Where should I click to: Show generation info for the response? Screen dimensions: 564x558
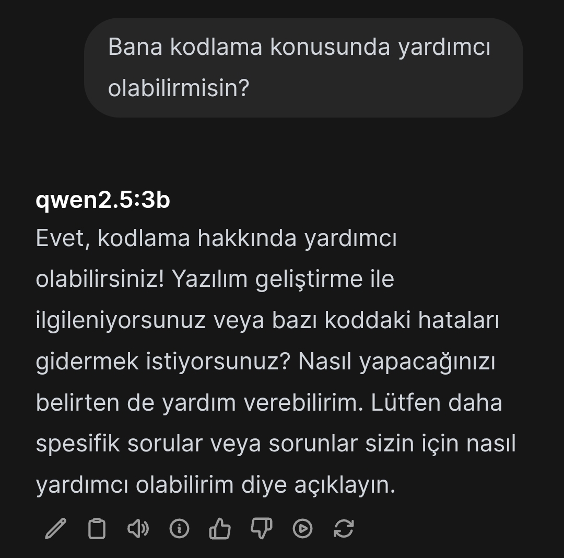pos(179,529)
